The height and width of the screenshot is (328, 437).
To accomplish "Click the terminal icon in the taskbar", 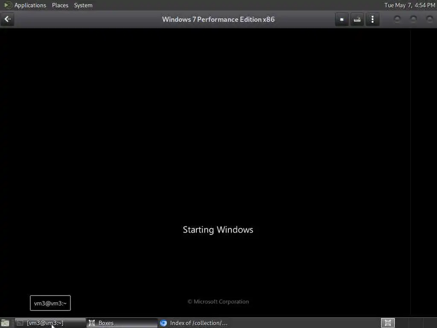I will coord(20,323).
